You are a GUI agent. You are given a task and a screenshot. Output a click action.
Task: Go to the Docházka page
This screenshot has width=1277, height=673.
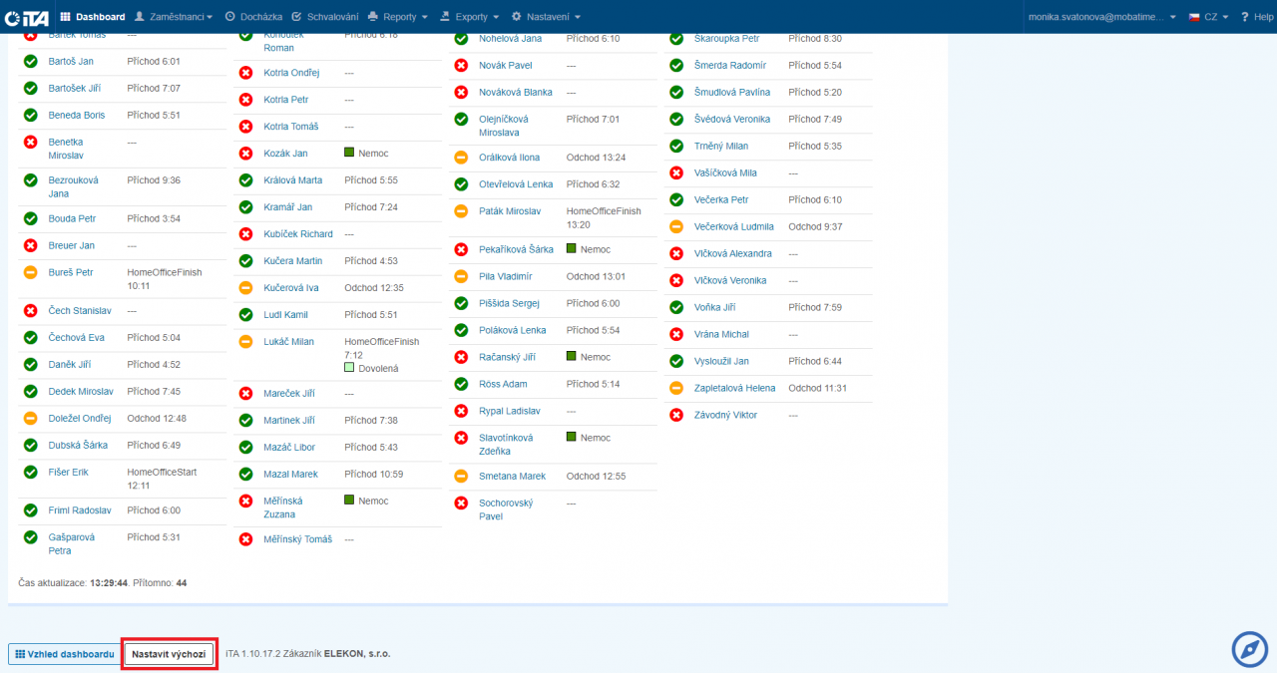(x=253, y=17)
